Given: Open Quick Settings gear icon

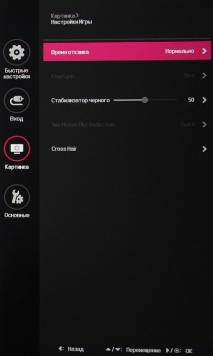Looking at the screenshot, I should click(x=17, y=52).
